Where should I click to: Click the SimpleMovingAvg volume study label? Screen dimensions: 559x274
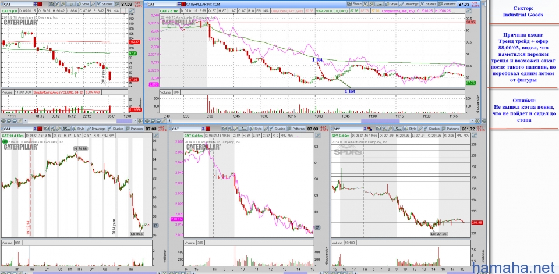[x=59, y=92]
